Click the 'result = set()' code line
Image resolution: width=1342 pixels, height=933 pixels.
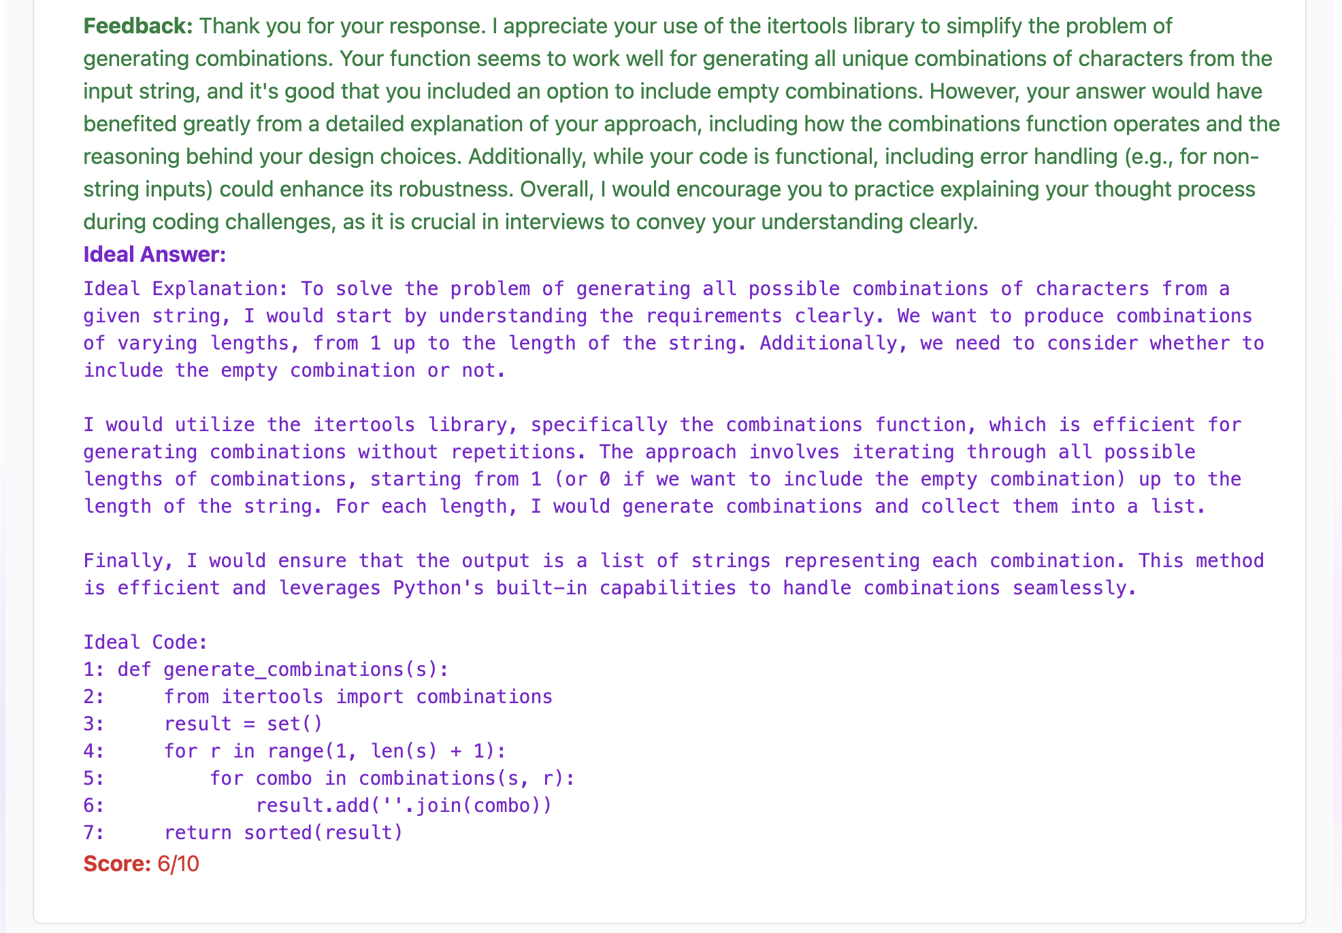click(243, 724)
